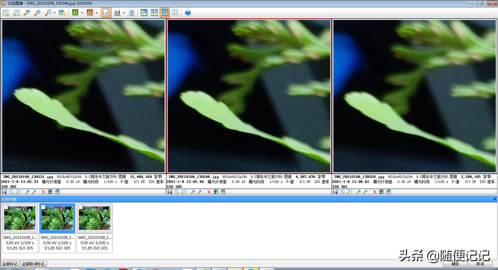The width and height of the screenshot is (498, 270).
Task: Click the 全部标记 button
Action: point(10,264)
